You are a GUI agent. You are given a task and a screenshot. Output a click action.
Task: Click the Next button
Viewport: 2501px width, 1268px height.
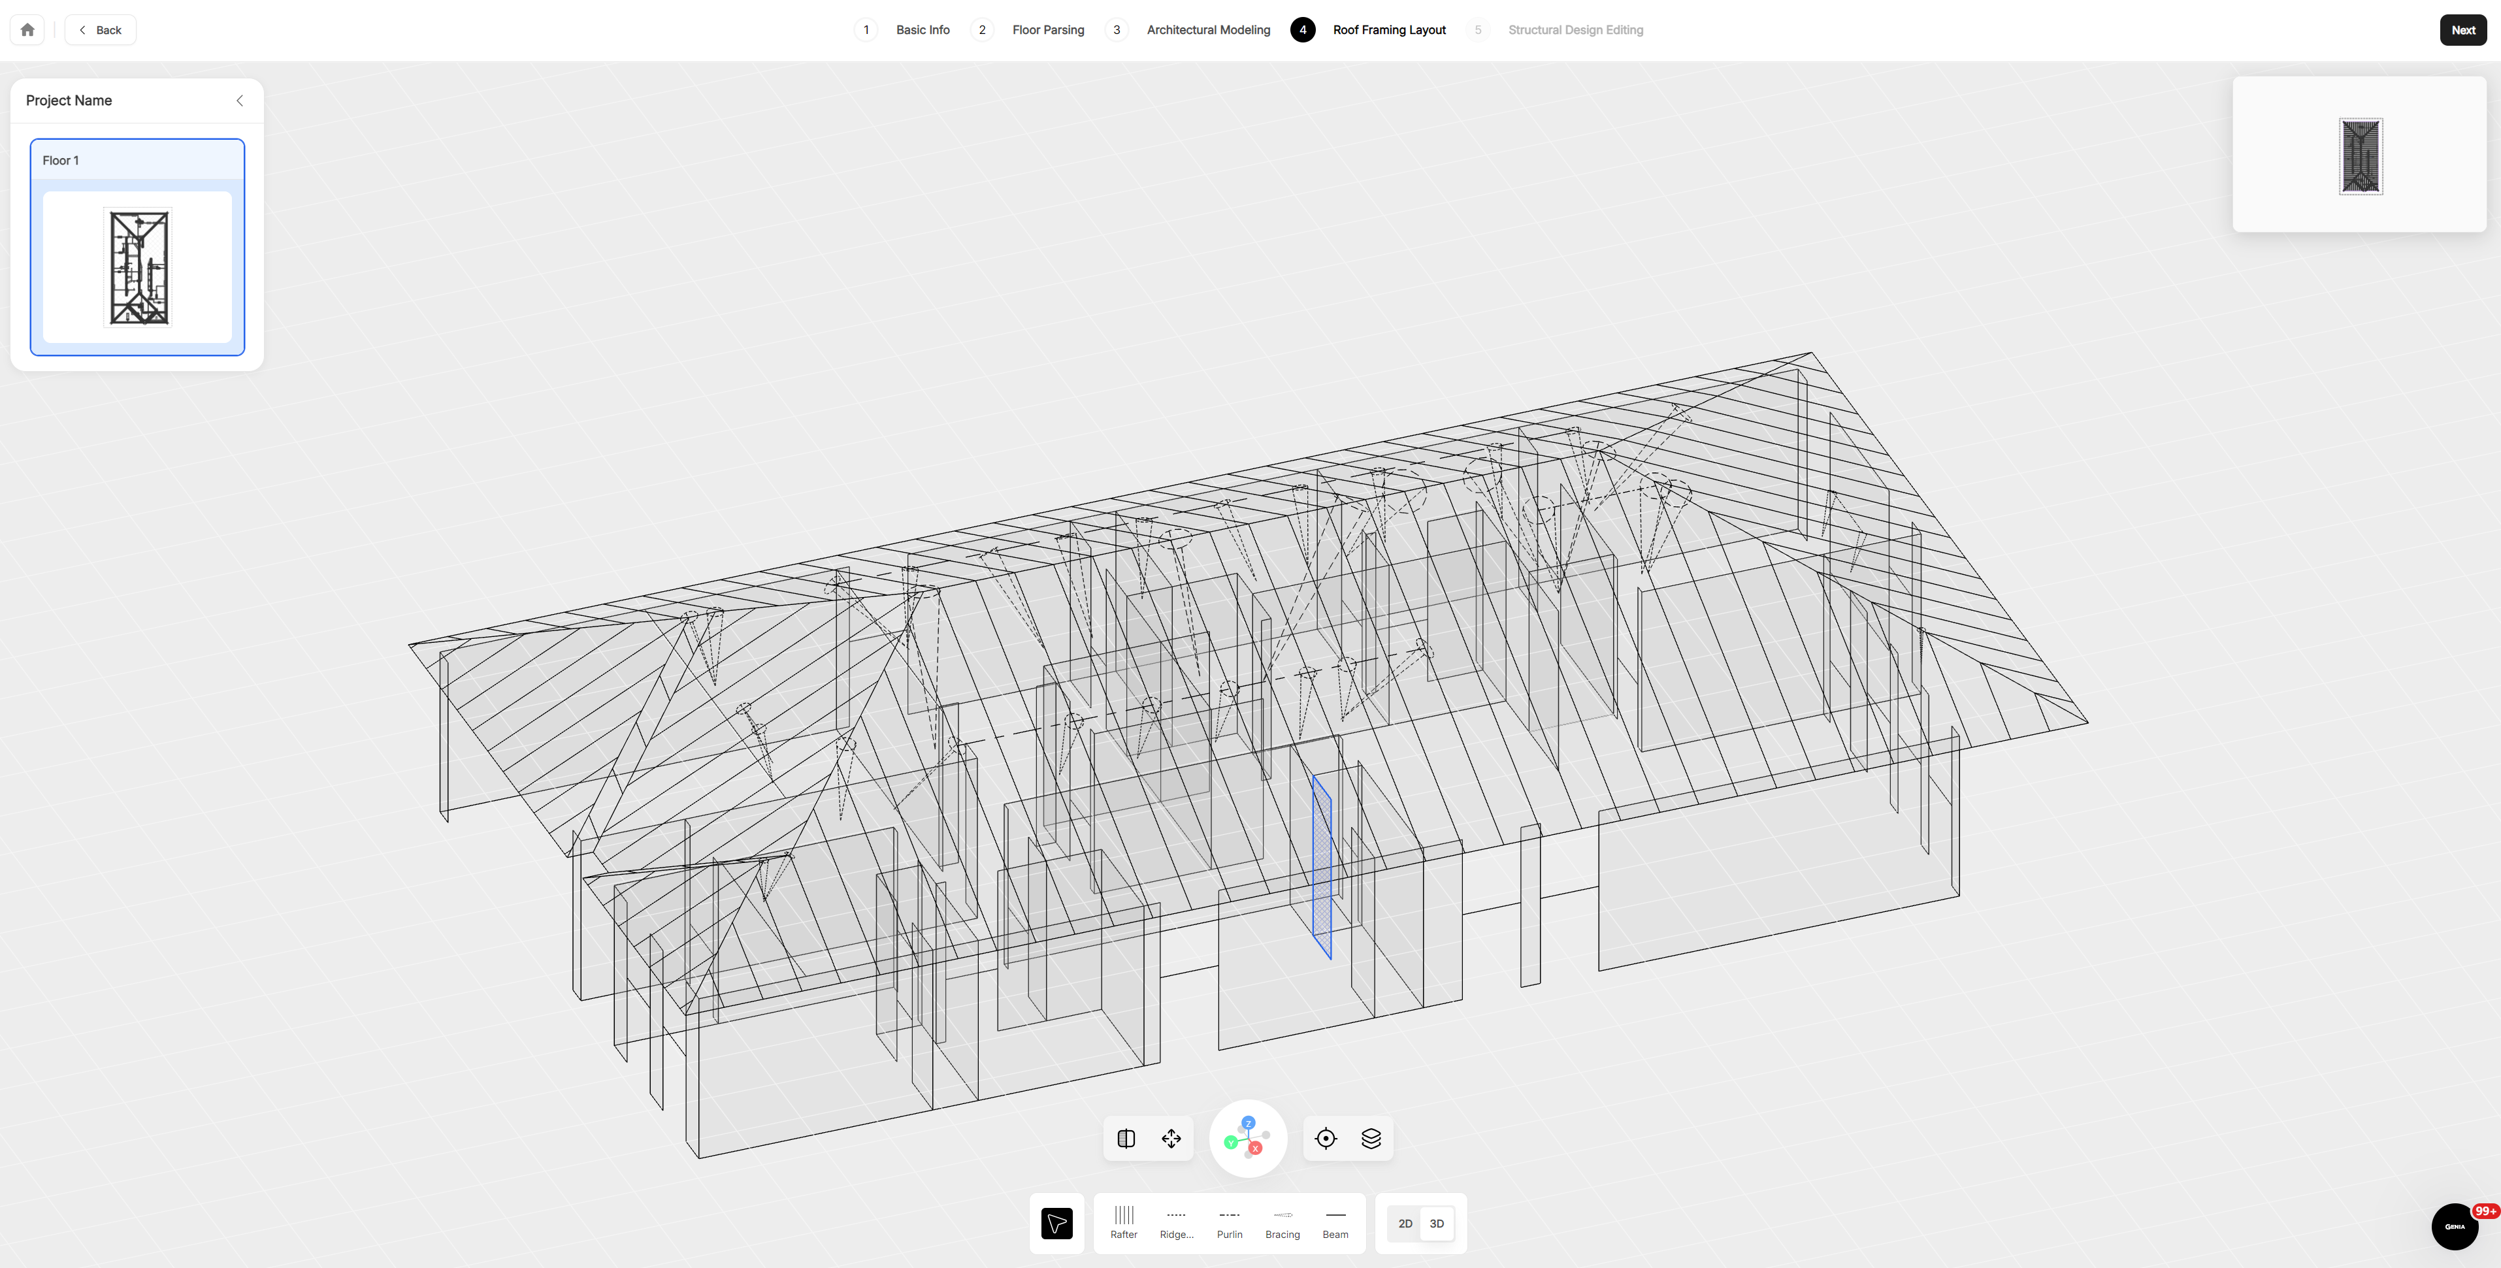[2462, 30]
